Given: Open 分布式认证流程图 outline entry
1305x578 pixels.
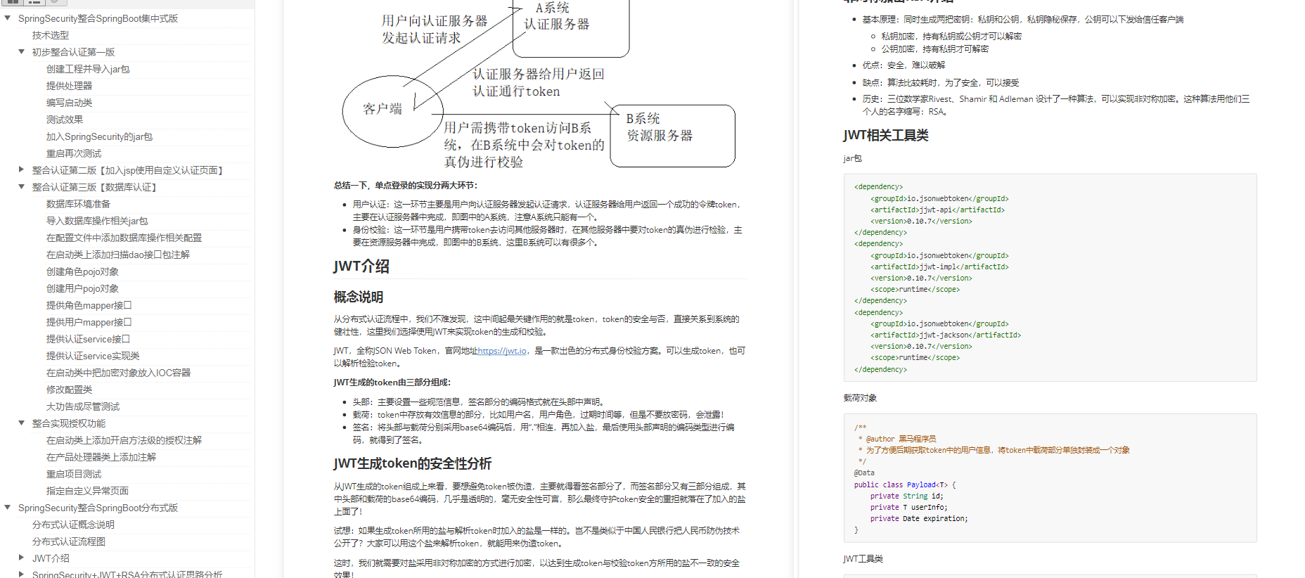Looking at the screenshot, I should [x=69, y=541].
